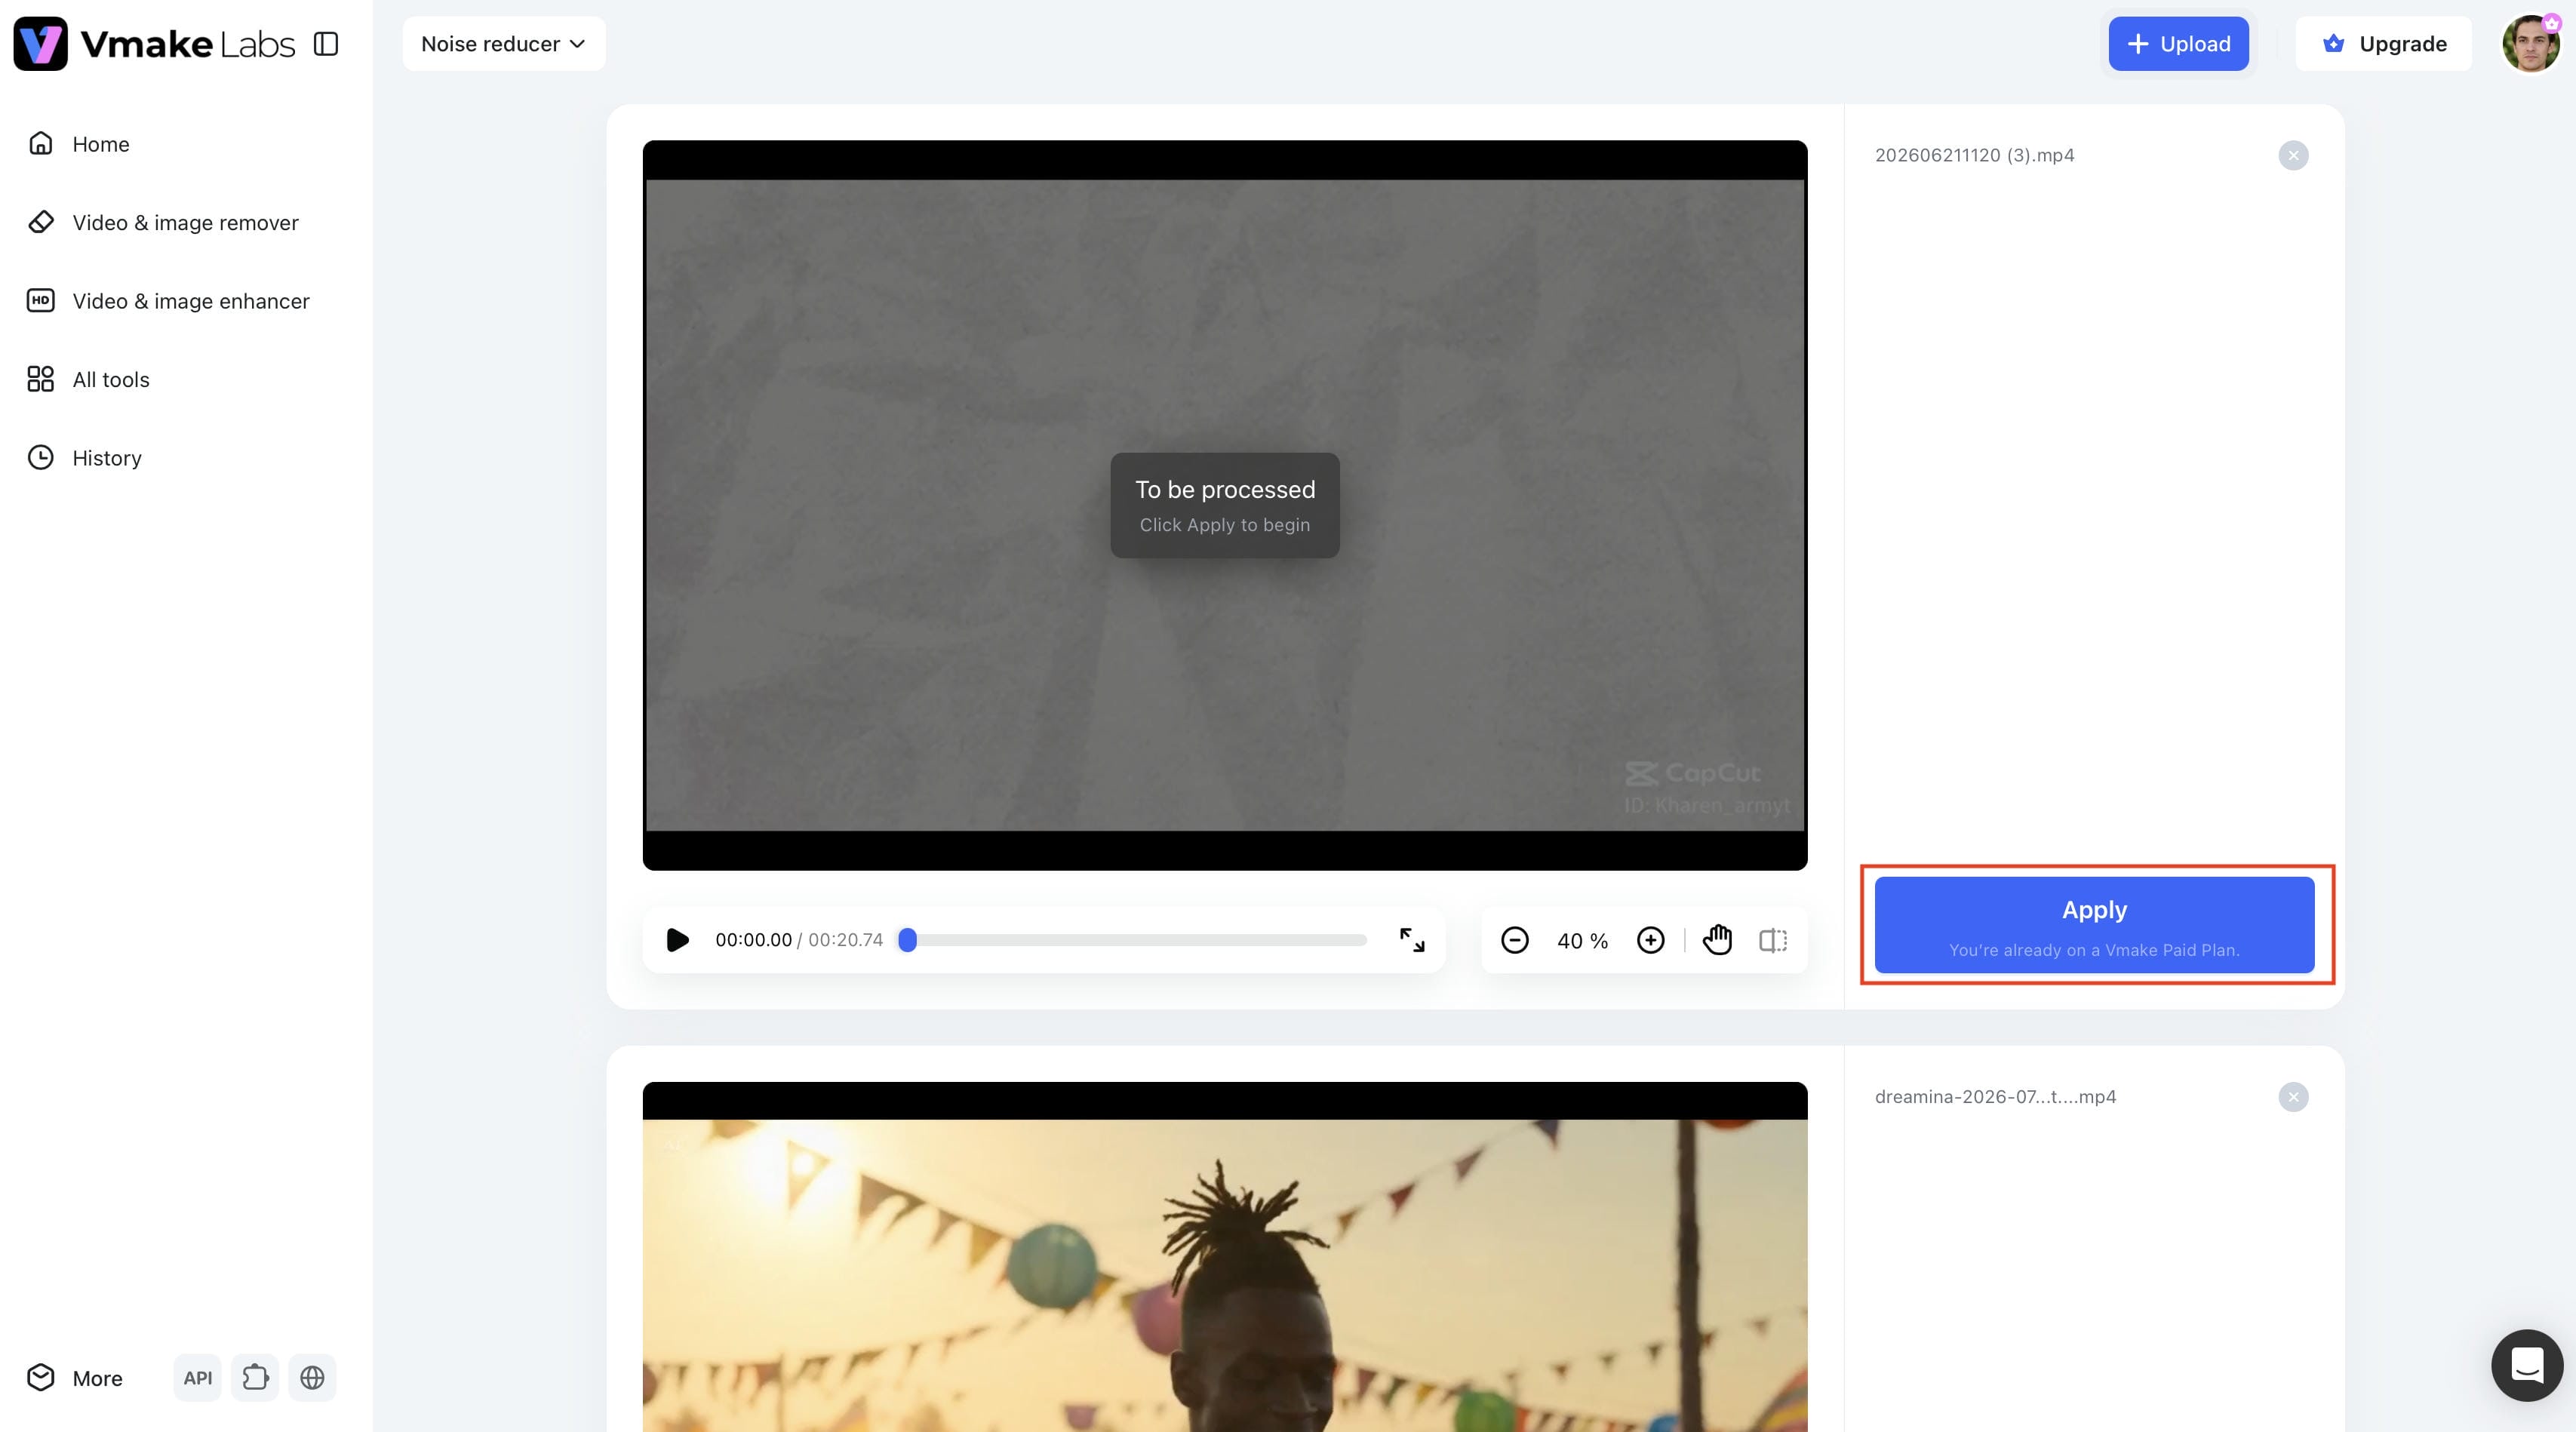The height and width of the screenshot is (1432, 2576).
Task: Click the 00:00.00 current time text
Action: tap(753, 940)
